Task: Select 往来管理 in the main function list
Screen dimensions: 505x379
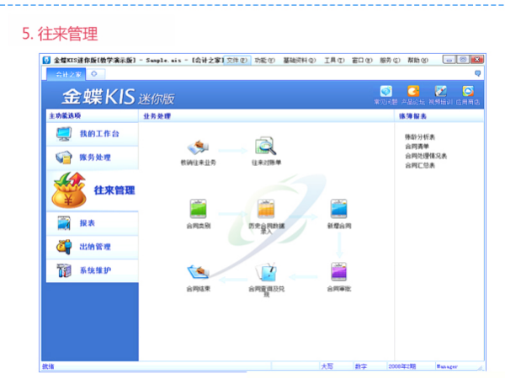Action: pyautogui.click(x=93, y=190)
